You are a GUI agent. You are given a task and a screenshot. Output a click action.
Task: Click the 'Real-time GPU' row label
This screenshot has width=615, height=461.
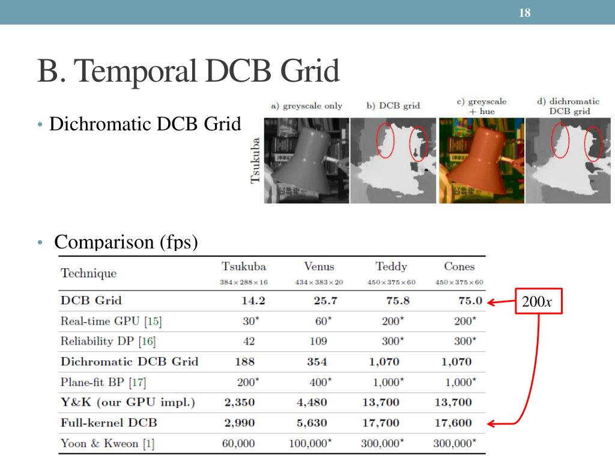click(100, 321)
